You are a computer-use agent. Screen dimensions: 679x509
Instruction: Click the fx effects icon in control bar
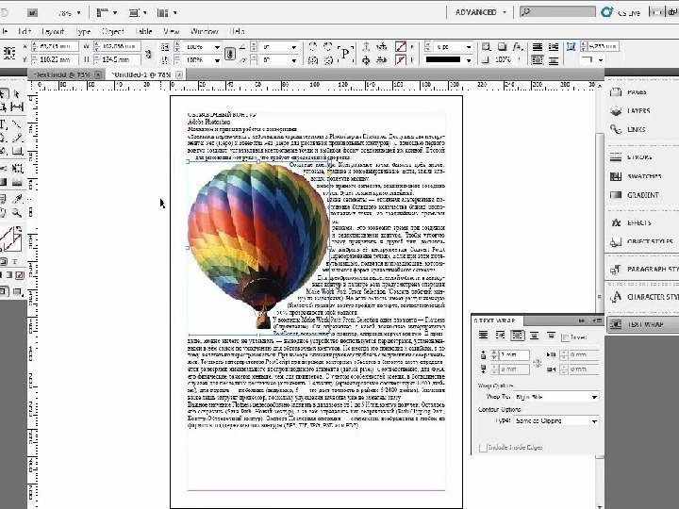[x=518, y=47]
